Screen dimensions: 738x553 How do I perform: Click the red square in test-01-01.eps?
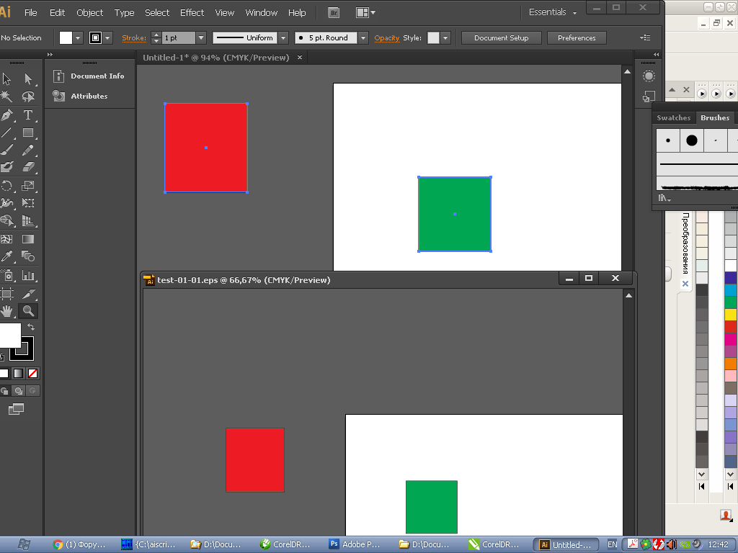pos(254,459)
